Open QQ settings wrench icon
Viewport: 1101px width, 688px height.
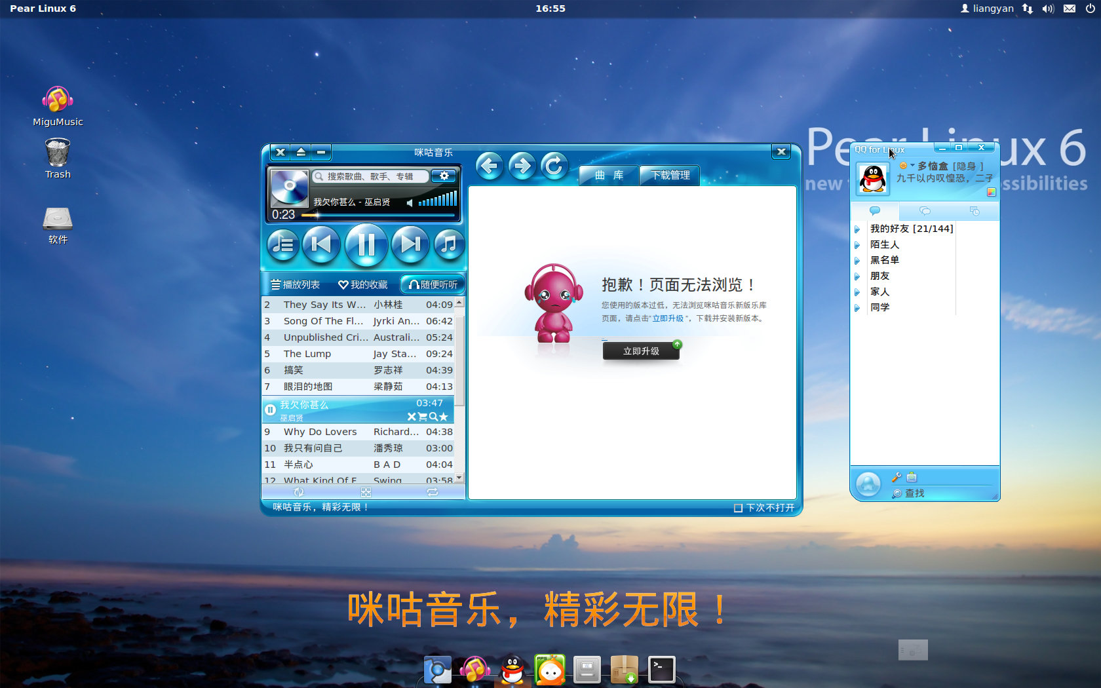pyautogui.click(x=897, y=477)
